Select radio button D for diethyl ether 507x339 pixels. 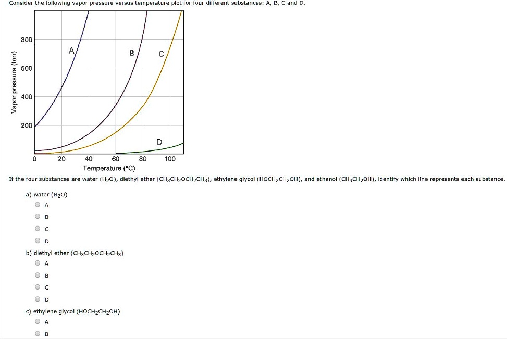pyautogui.click(x=38, y=299)
